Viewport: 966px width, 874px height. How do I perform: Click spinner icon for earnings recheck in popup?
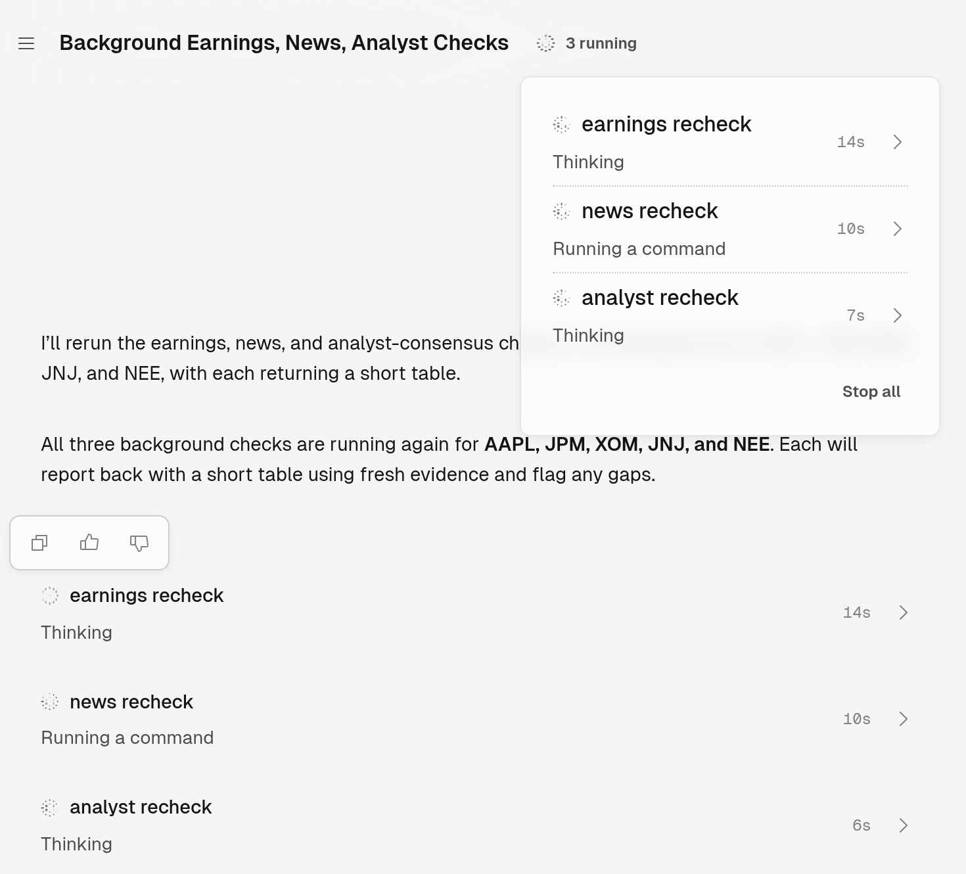(x=561, y=124)
